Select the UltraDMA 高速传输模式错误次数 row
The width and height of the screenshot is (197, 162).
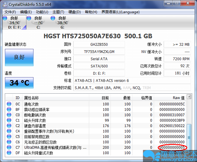tap(96, 147)
